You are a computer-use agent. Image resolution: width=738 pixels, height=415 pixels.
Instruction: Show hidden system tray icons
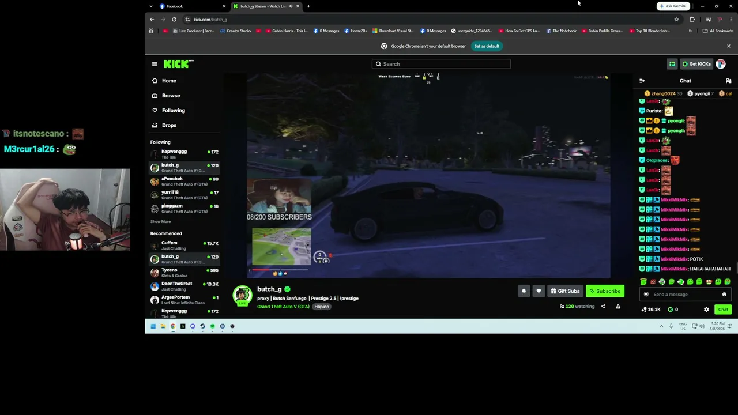point(661,326)
